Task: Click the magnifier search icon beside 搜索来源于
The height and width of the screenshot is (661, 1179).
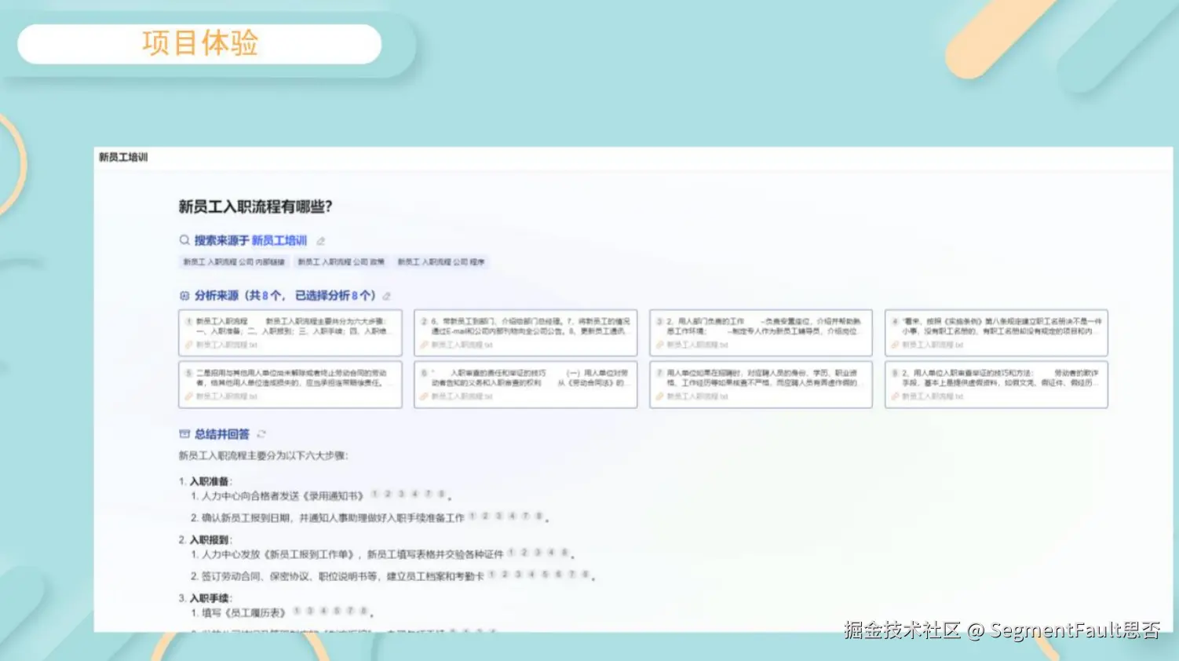Action: click(183, 240)
